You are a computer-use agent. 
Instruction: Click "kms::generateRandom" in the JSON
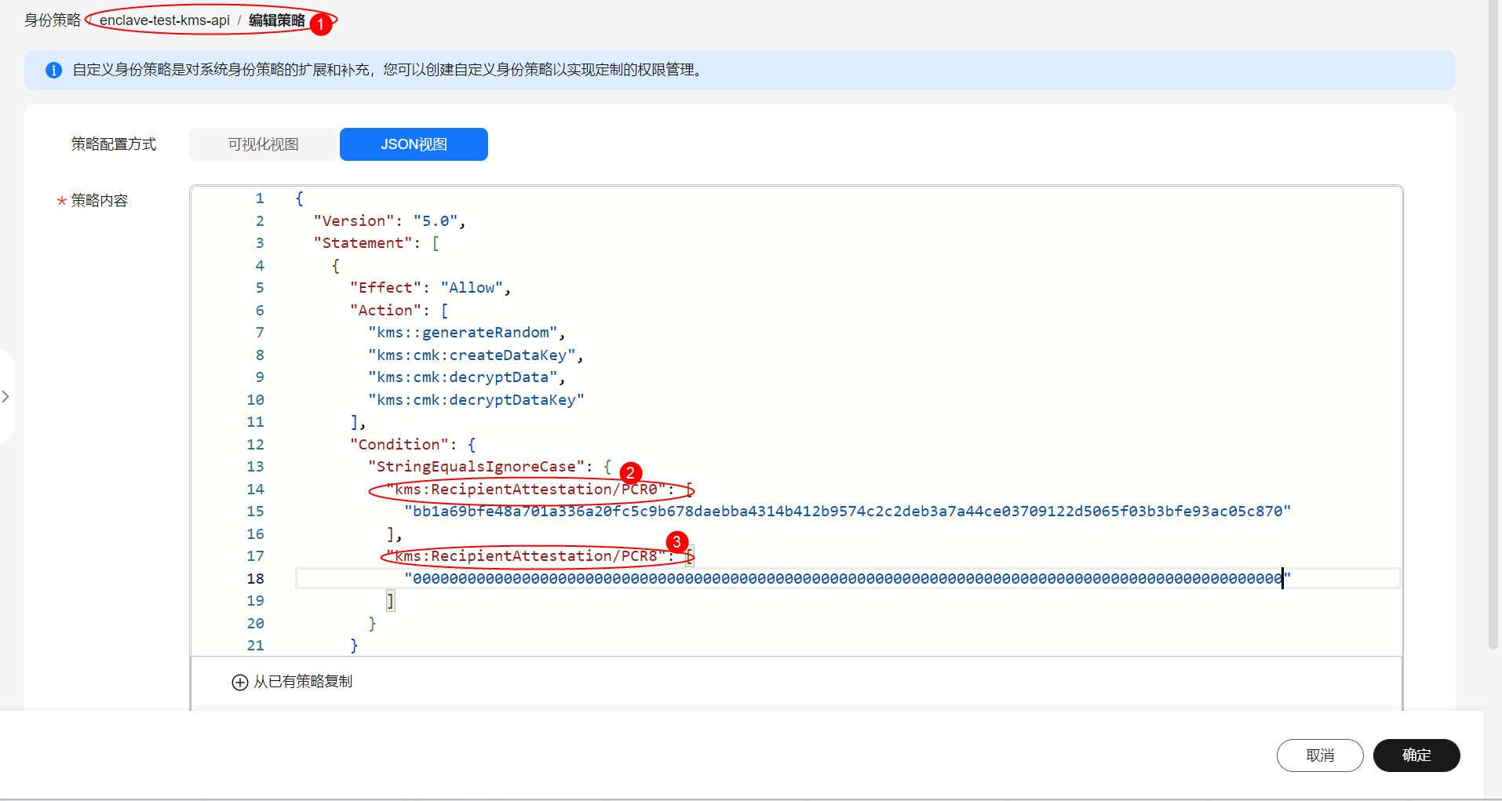(463, 333)
